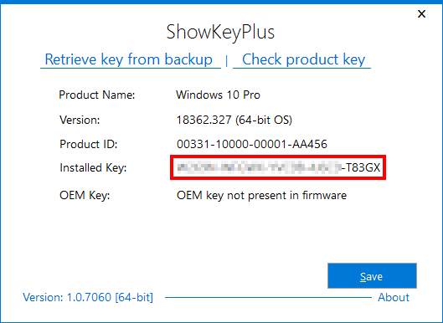443x323 pixels.
Task: Click the Installed Key label
Action: pos(93,167)
